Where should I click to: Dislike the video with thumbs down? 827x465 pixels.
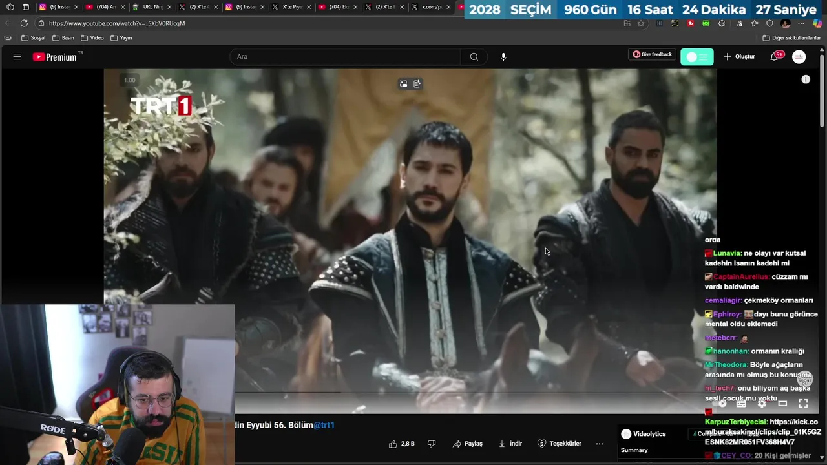click(x=432, y=444)
